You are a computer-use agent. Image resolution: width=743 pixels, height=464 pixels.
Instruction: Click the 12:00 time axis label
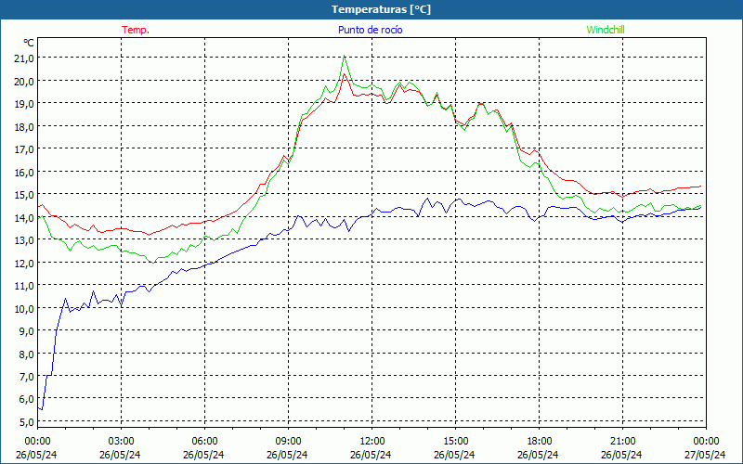371,441
